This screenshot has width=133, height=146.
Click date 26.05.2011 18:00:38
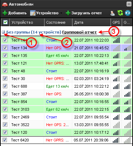click(x=91, y=94)
